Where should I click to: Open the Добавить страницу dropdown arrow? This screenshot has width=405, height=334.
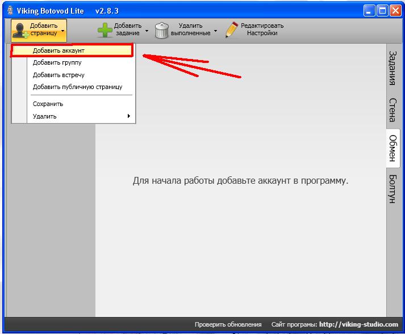62,31
